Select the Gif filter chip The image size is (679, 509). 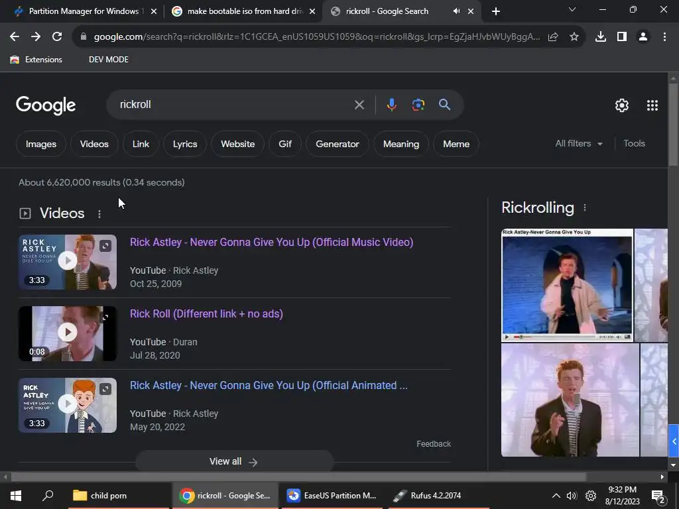pos(285,144)
